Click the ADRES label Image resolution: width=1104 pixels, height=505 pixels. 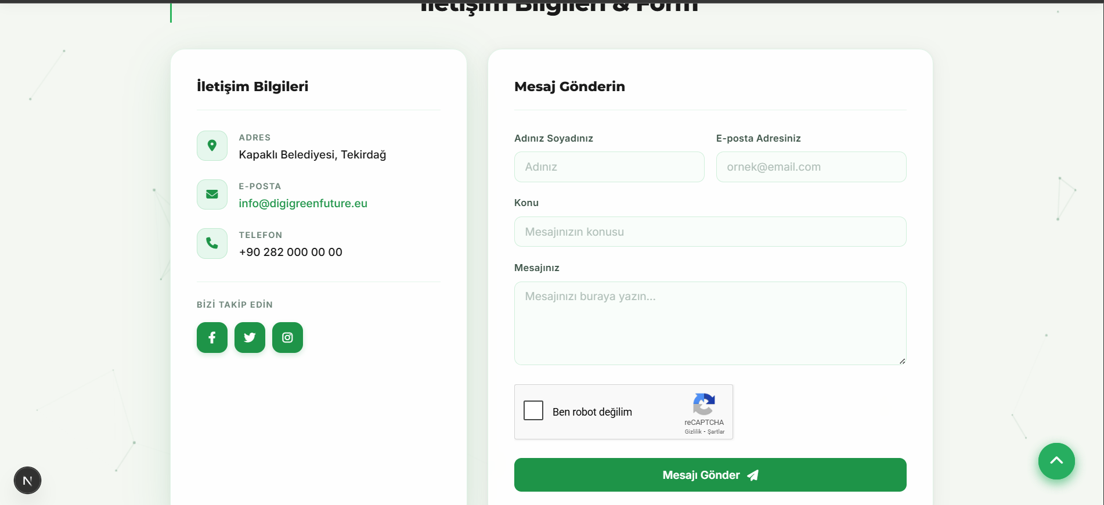[x=255, y=138]
